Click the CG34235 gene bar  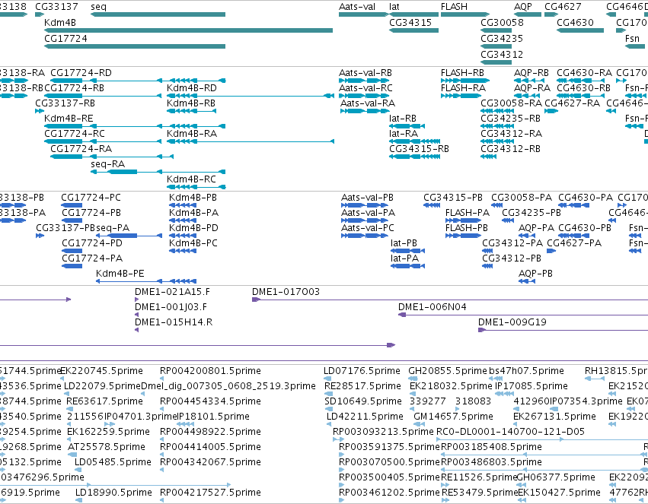[x=496, y=46]
